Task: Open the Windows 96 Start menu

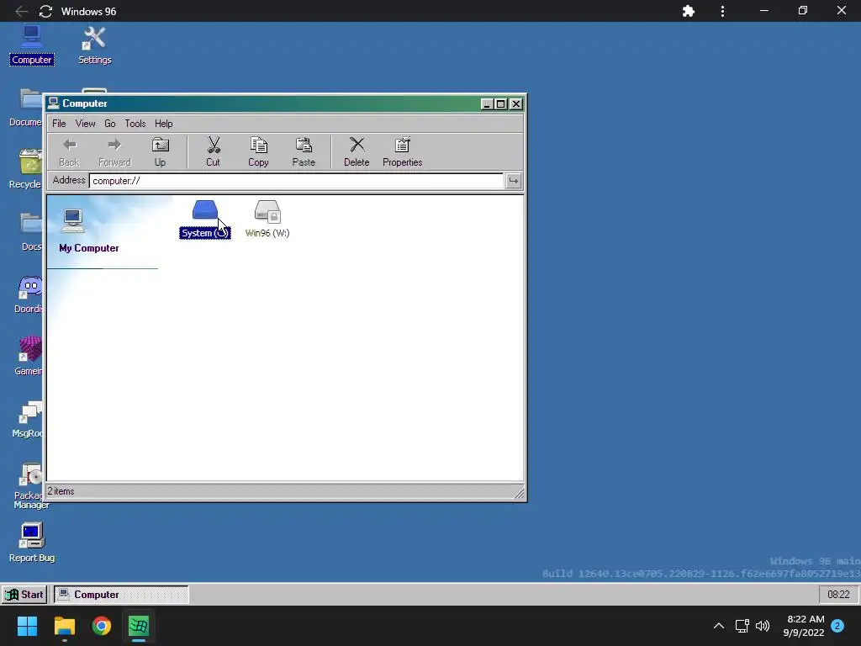Action: point(24,595)
